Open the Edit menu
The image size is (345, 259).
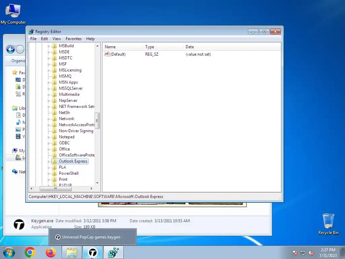44,39
